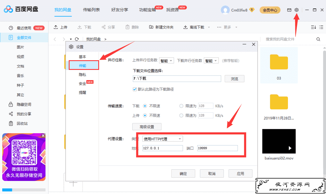Open 最近使用 recent files
326x194 pixels.
pyautogui.click(x=24, y=28)
